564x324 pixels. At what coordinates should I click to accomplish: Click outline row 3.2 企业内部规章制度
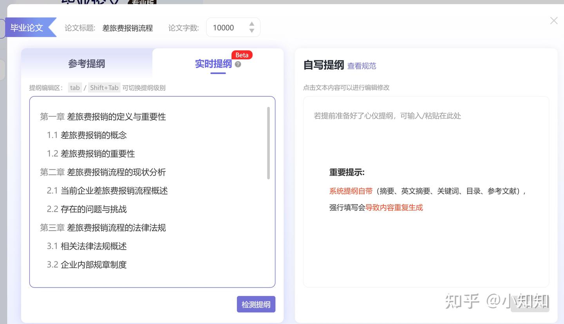pos(87,264)
